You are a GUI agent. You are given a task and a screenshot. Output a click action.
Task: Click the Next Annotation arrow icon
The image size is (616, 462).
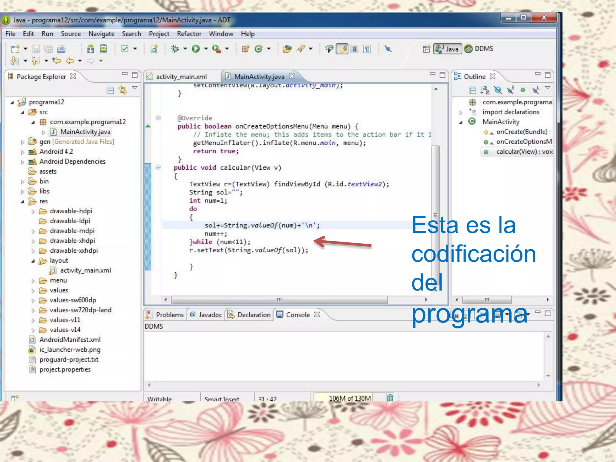(14, 61)
